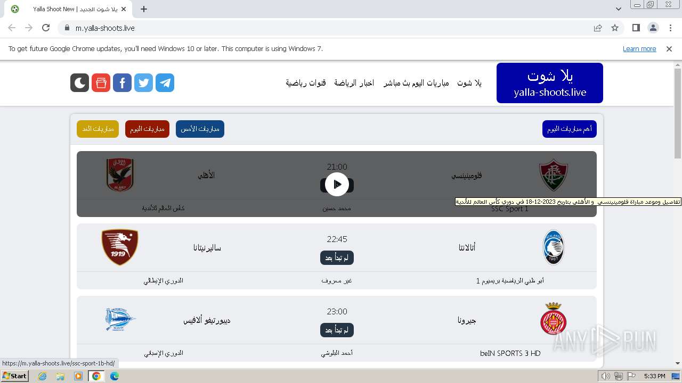Click the ديبورتيفو ألافيس team name
Screen dimensions: 682x383
[x=207, y=320]
